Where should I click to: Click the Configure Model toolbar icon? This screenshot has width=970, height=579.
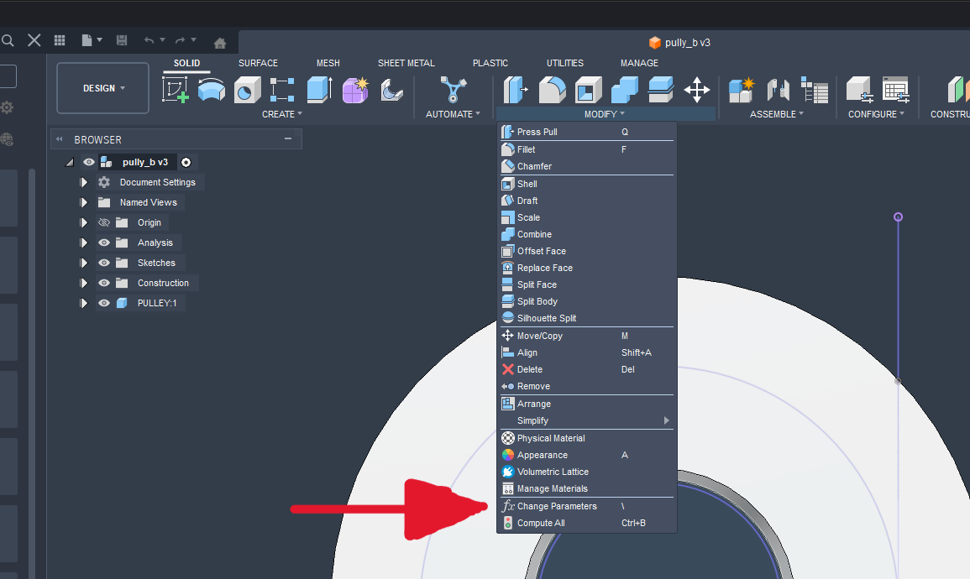click(x=859, y=90)
